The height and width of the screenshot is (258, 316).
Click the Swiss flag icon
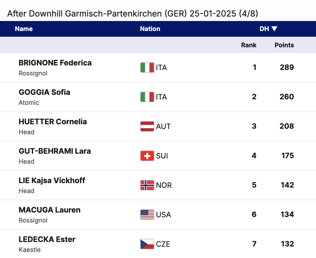147,156
